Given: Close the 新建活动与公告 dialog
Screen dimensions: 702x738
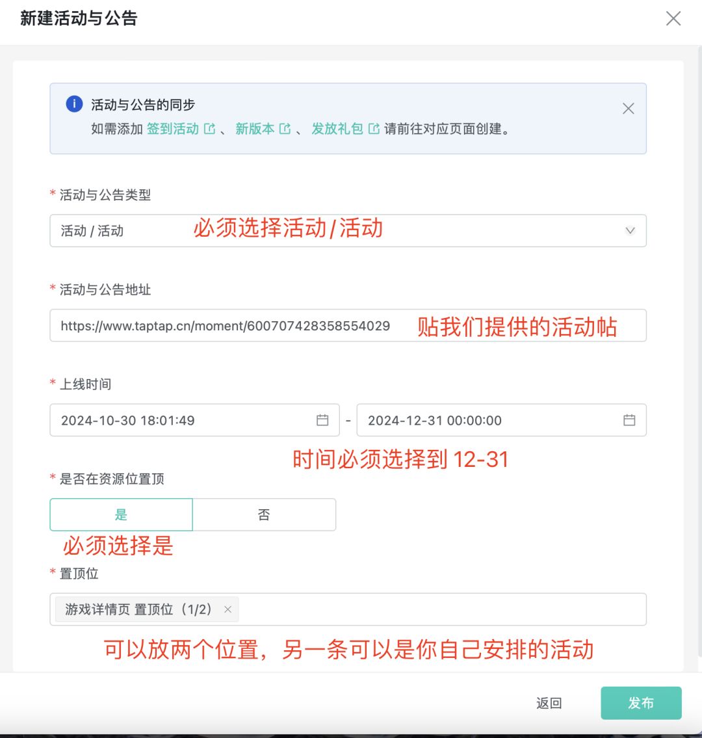Looking at the screenshot, I should (x=673, y=18).
